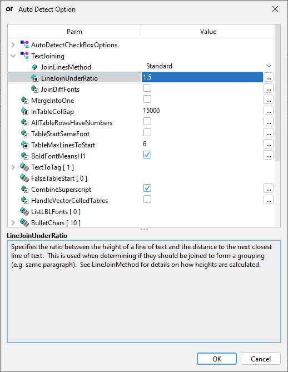The width and height of the screenshot is (288, 372).
Task: Click the JoinDiffFonts boolean icon
Action: 34,89
